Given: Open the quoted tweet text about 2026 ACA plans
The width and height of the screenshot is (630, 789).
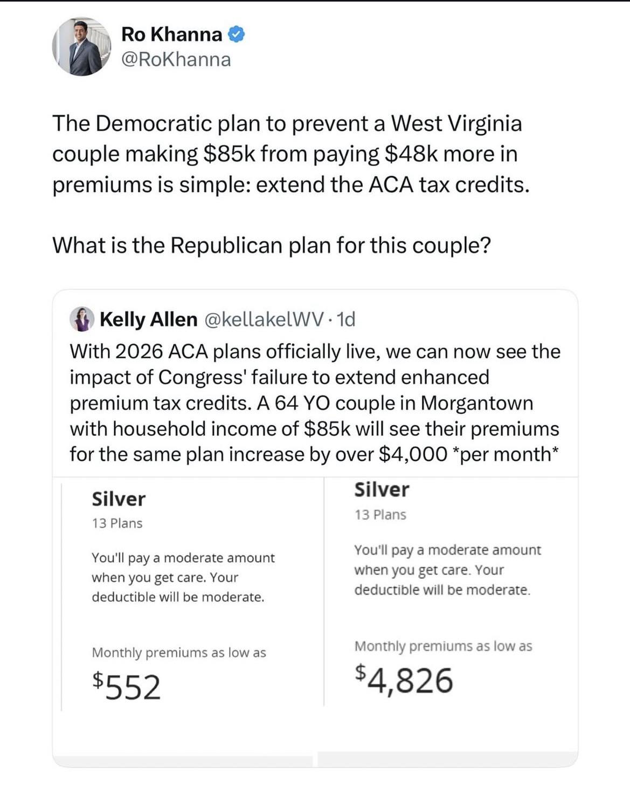Looking at the screenshot, I should pos(315,403).
